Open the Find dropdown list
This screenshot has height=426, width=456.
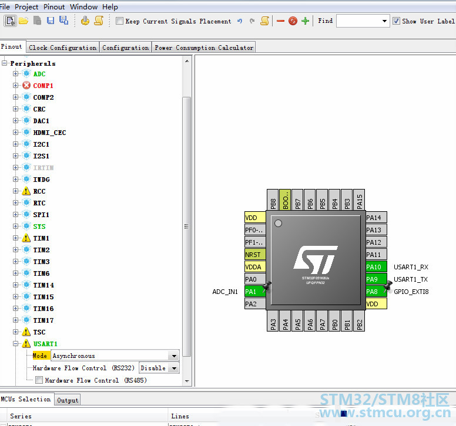pyautogui.click(x=384, y=21)
